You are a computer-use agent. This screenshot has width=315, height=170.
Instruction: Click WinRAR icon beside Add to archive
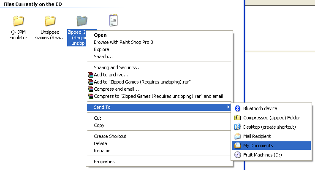[90, 75]
